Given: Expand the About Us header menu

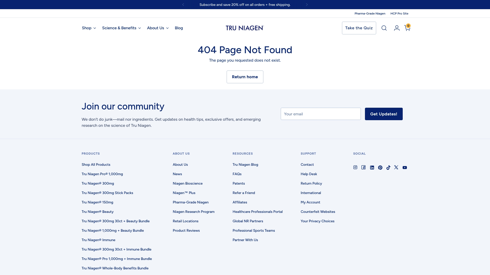Looking at the screenshot, I should [158, 28].
